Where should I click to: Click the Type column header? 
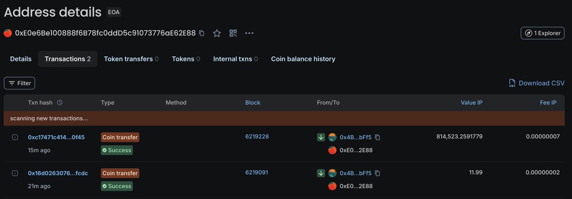[108, 103]
